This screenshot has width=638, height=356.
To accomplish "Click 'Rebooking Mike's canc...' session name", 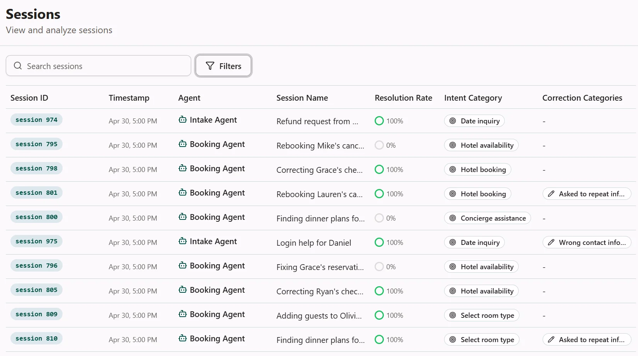I will (x=320, y=145).
